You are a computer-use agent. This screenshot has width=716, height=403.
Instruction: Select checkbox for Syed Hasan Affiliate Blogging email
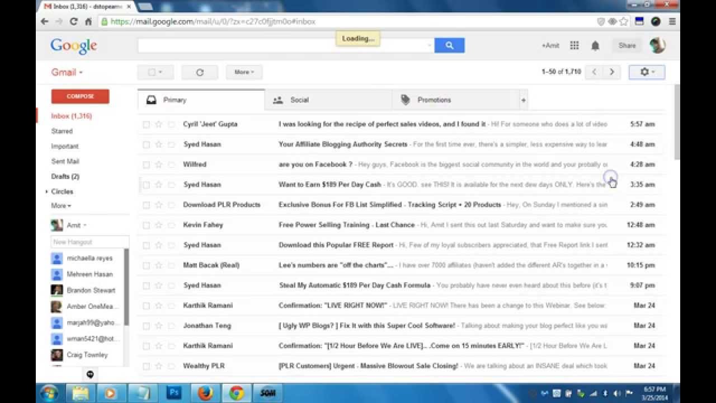pyautogui.click(x=146, y=145)
